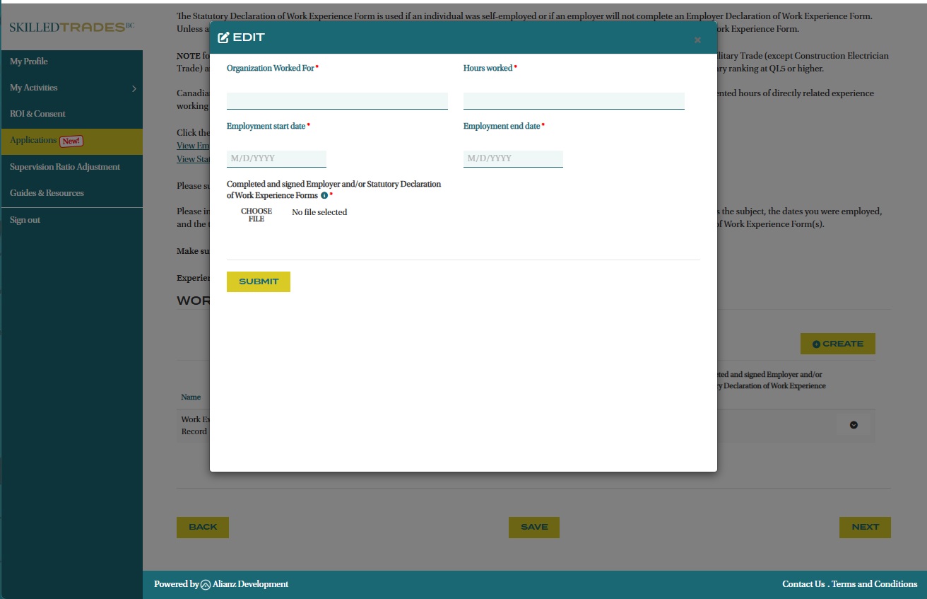Open the Terms and Conditions link
The height and width of the screenshot is (599, 927).
[874, 584]
